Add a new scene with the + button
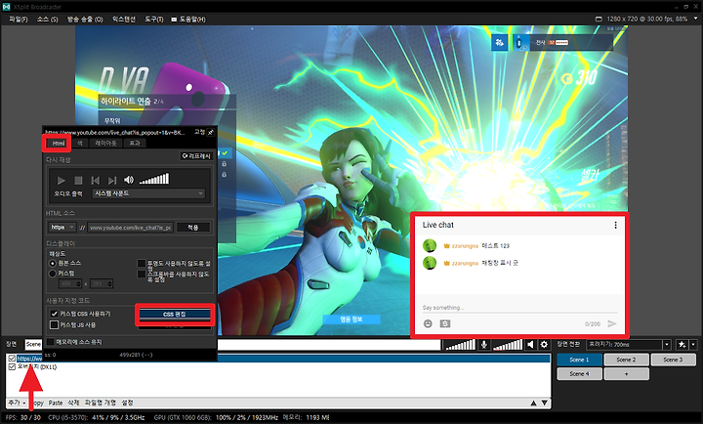 tap(626, 374)
